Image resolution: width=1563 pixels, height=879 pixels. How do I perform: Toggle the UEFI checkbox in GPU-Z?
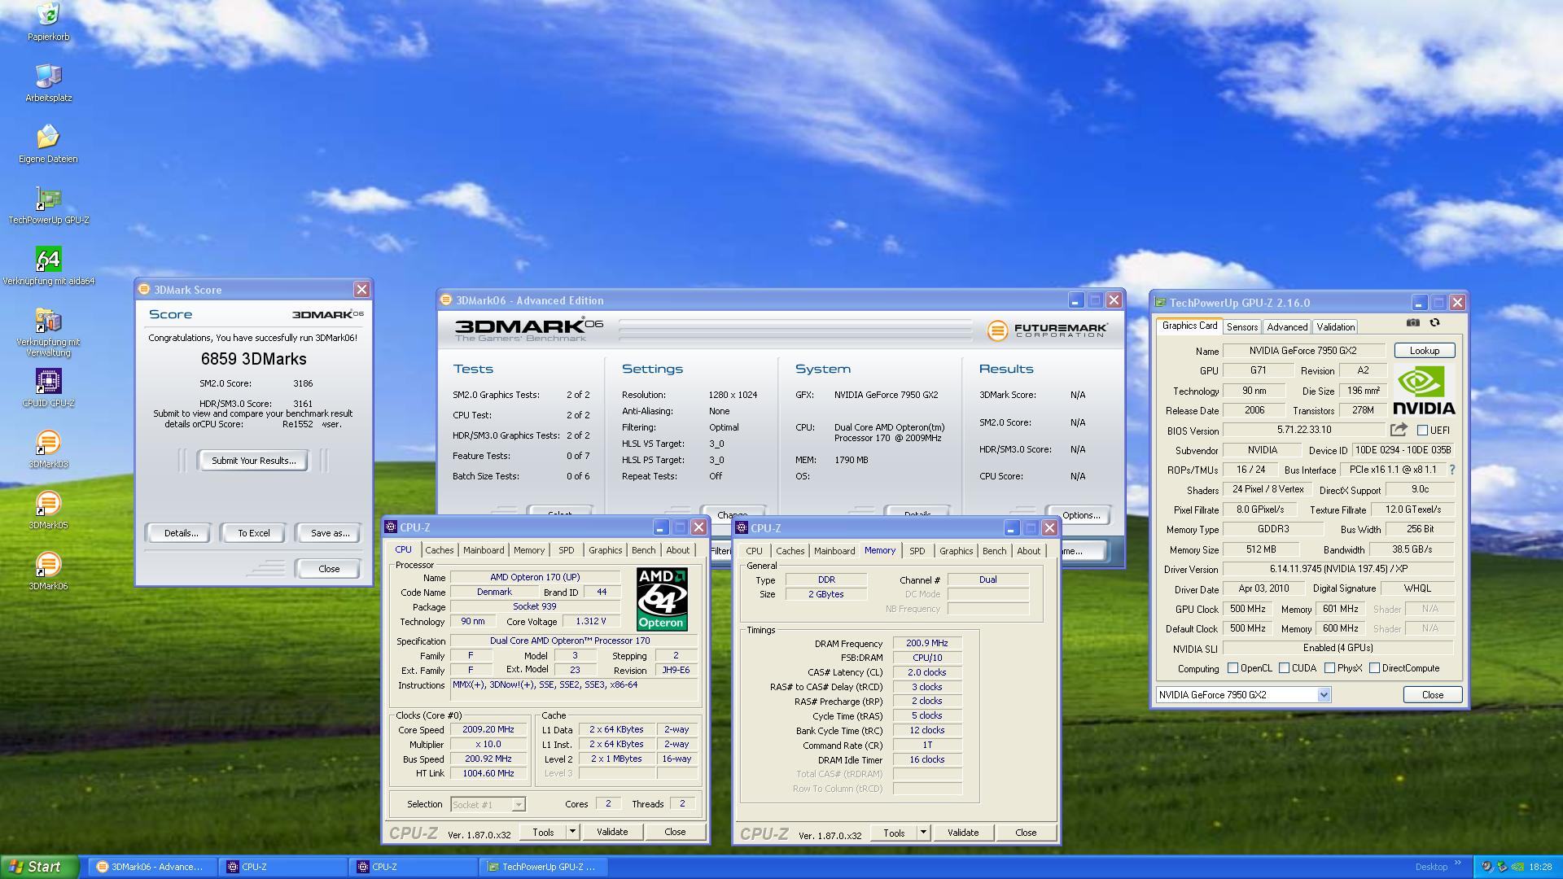(x=1422, y=430)
